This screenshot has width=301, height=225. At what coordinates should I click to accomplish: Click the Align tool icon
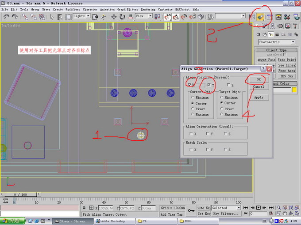[260, 16]
